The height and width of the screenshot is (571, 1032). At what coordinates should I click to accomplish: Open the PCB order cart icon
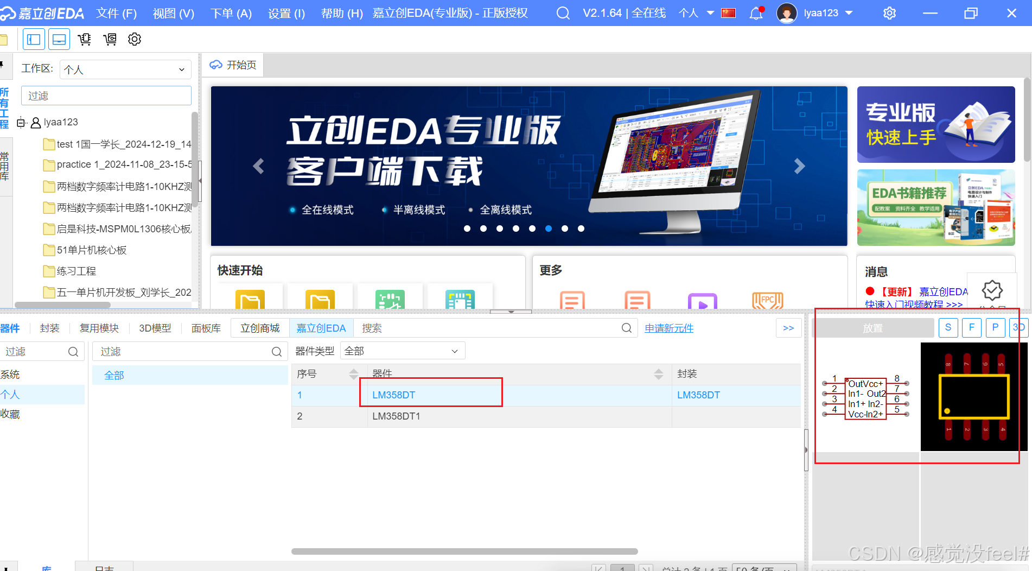110,39
